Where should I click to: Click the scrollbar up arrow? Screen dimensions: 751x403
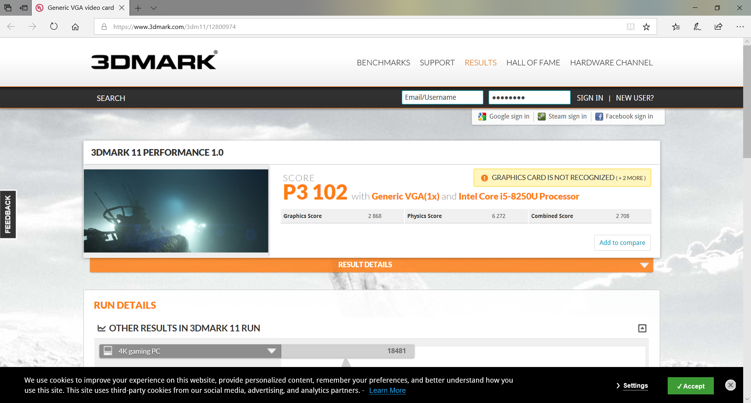pos(747,41)
